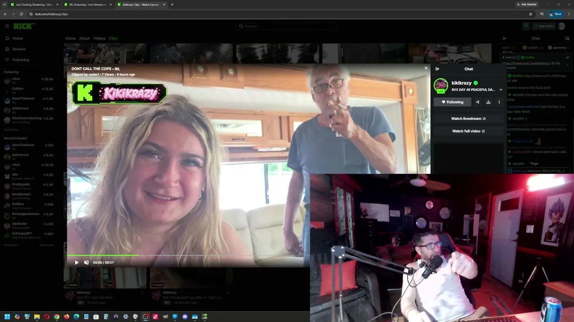Image resolution: width=574 pixels, height=322 pixels.
Task: Open kikikrazy channel avatar
Action: tap(441, 85)
